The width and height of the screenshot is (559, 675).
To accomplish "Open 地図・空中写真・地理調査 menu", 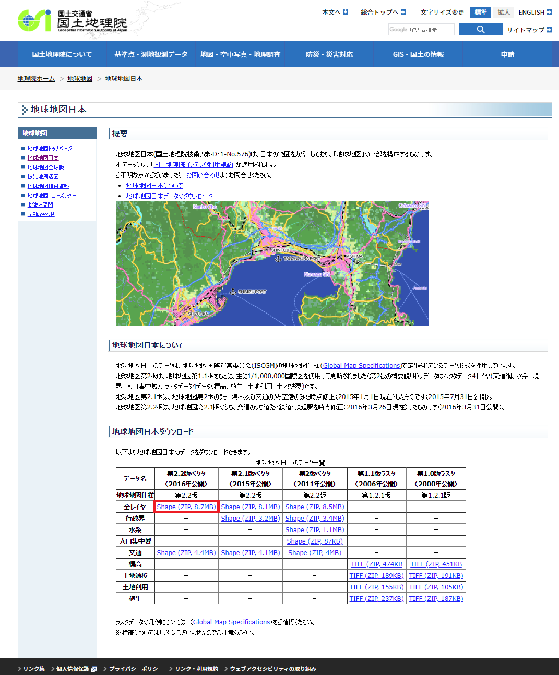I will coord(240,54).
